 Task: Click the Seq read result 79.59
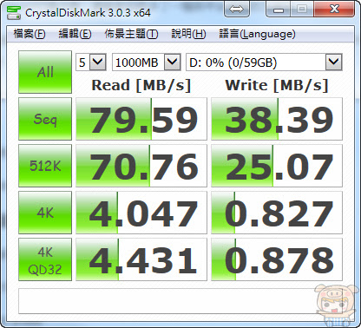(141, 119)
